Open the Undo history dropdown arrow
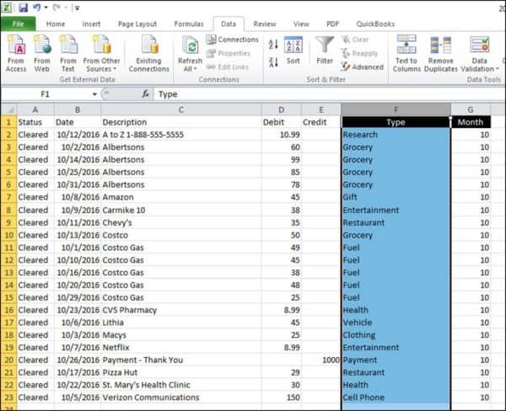This screenshot has height=411, width=506. [46, 8]
